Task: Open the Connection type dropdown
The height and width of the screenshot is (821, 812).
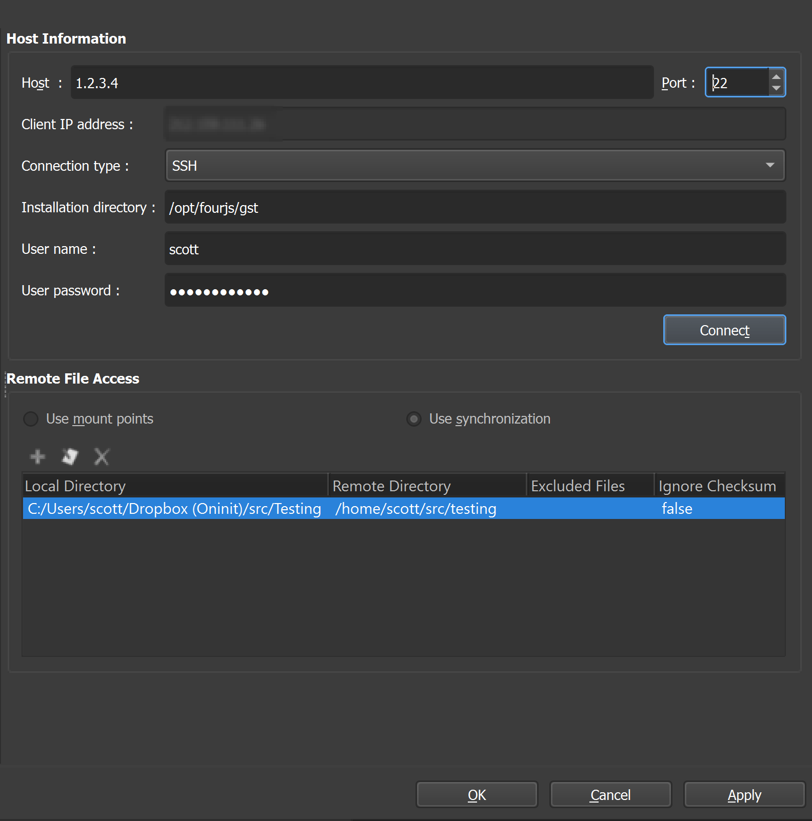Action: pos(474,166)
